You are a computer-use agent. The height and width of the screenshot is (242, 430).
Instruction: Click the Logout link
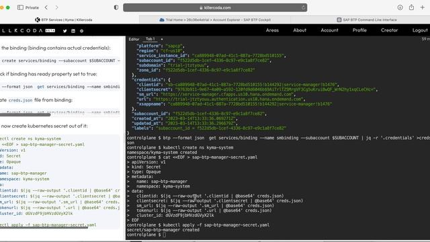point(420,30)
